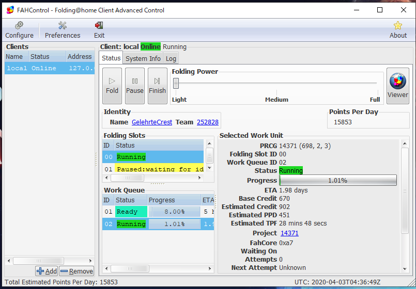Viewport: 416px width, 289px height.
Task: Remove the selected client
Action: [76, 271]
